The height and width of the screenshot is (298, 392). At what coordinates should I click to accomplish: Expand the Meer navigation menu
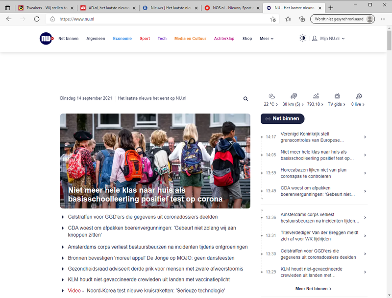click(267, 39)
